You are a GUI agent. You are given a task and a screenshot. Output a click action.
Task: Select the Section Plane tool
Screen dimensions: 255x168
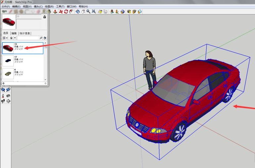coord(8,101)
